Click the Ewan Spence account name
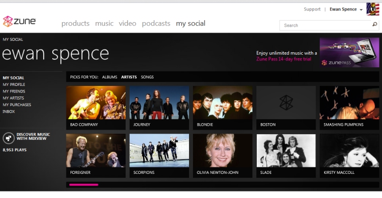 343,9
